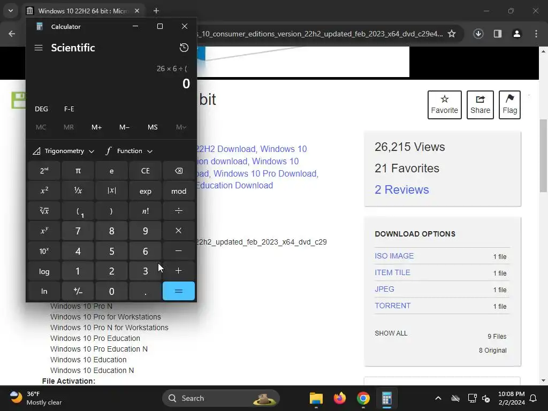Screen dimensions: 548x411
Task: Click the mod button
Action: pos(179,191)
